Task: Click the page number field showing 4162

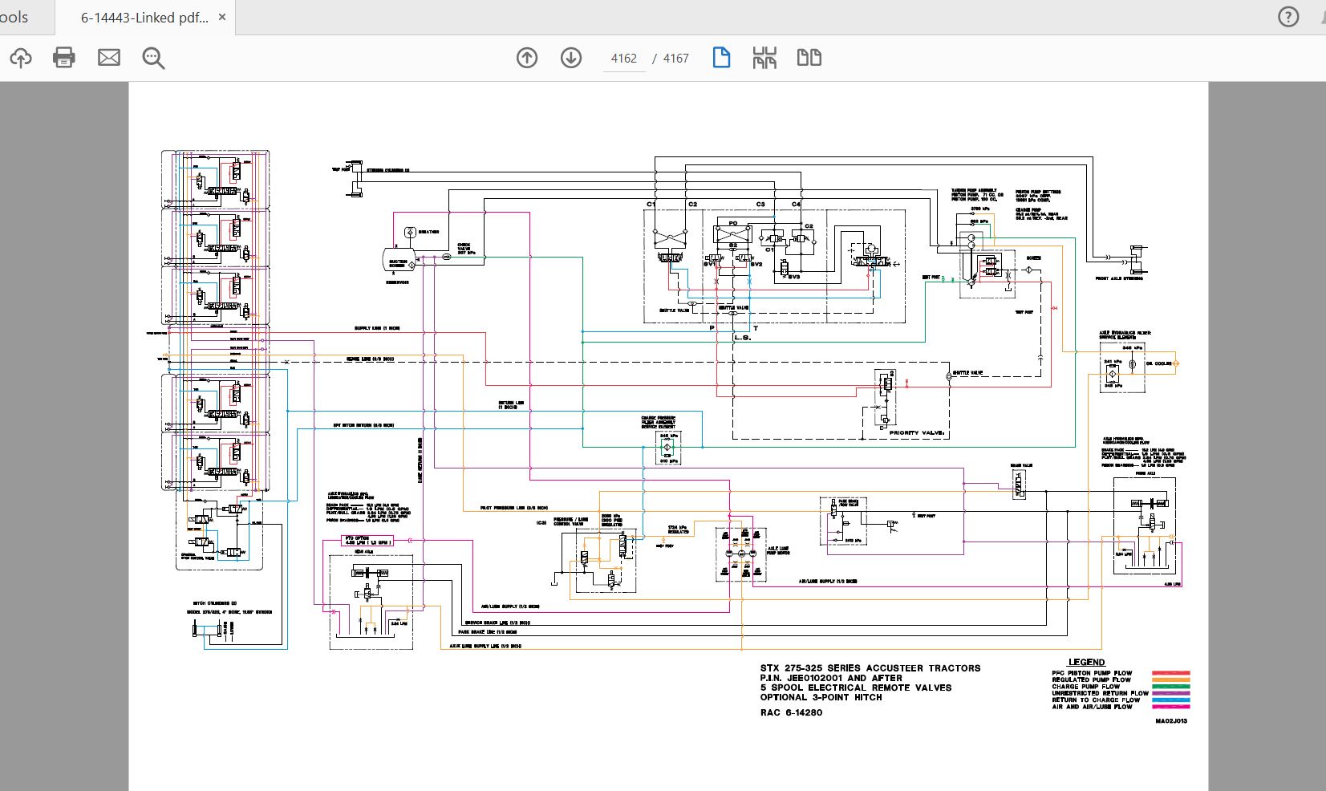Action: pyautogui.click(x=623, y=59)
